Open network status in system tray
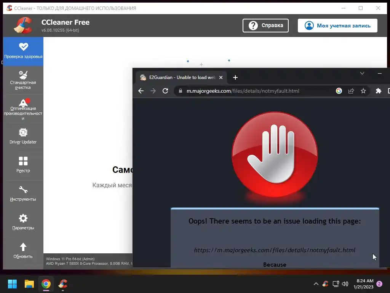Image resolution: width=390 pixels, height=293 pixels. (x=336, y=284)
